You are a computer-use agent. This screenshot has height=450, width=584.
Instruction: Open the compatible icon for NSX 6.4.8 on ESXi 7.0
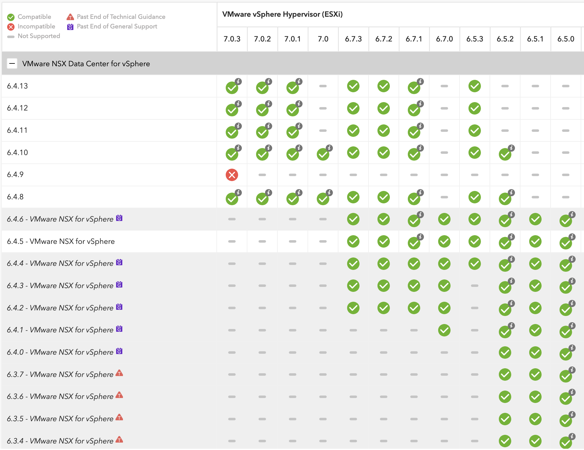tap(323, 198)
